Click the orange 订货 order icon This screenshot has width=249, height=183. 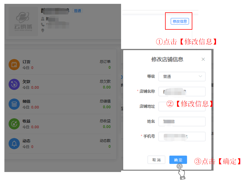pos(14,65)
